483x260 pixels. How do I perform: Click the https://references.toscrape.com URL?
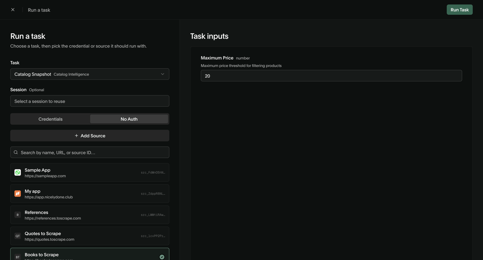click(x=53, y=218)
